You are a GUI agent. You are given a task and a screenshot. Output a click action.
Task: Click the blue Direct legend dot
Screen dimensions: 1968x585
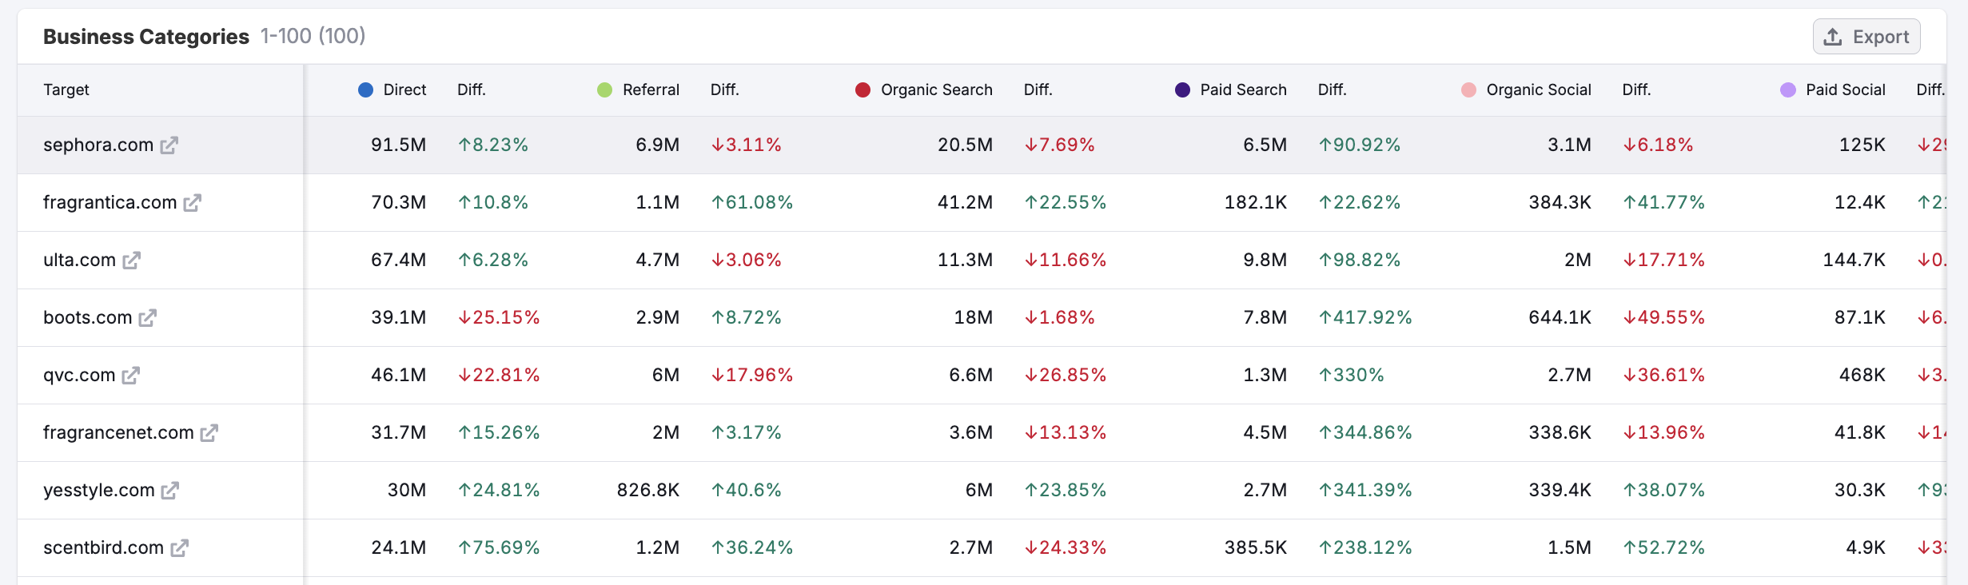point(365,90)
